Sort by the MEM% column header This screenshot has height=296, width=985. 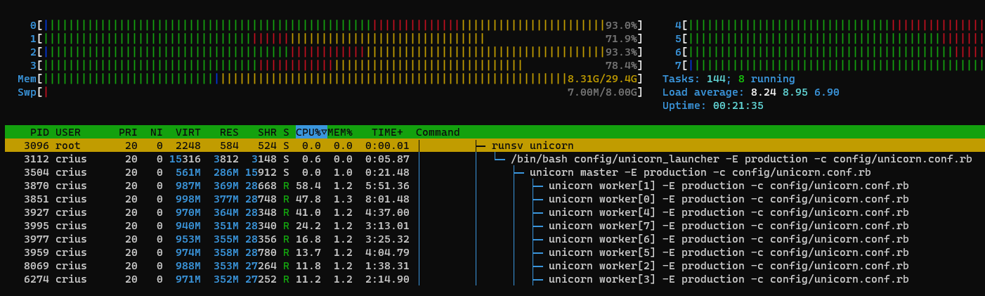tap(340, 132)
